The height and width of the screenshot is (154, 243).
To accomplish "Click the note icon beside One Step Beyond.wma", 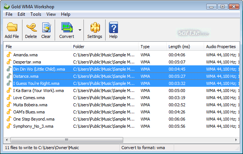I will [9, 119].
